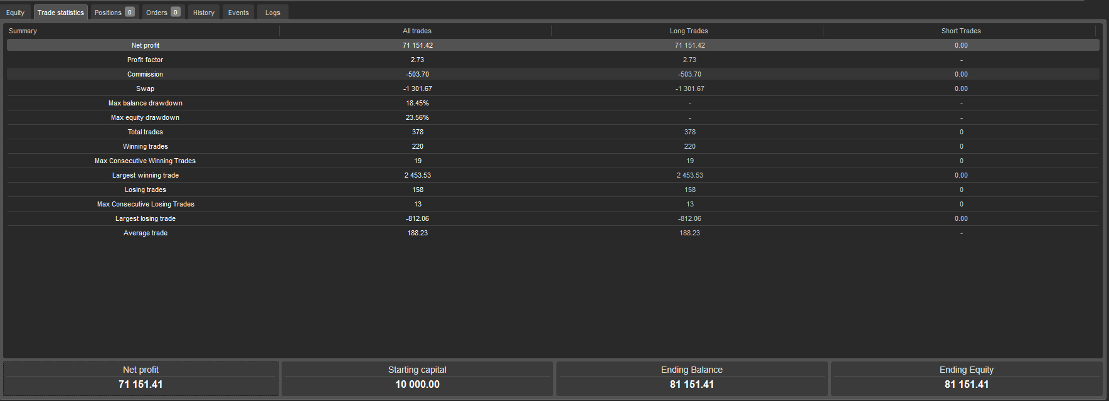The height and width of the screenshot is (401, 1109).
Task: Switch to the History tab
Action: coord(203,13)
